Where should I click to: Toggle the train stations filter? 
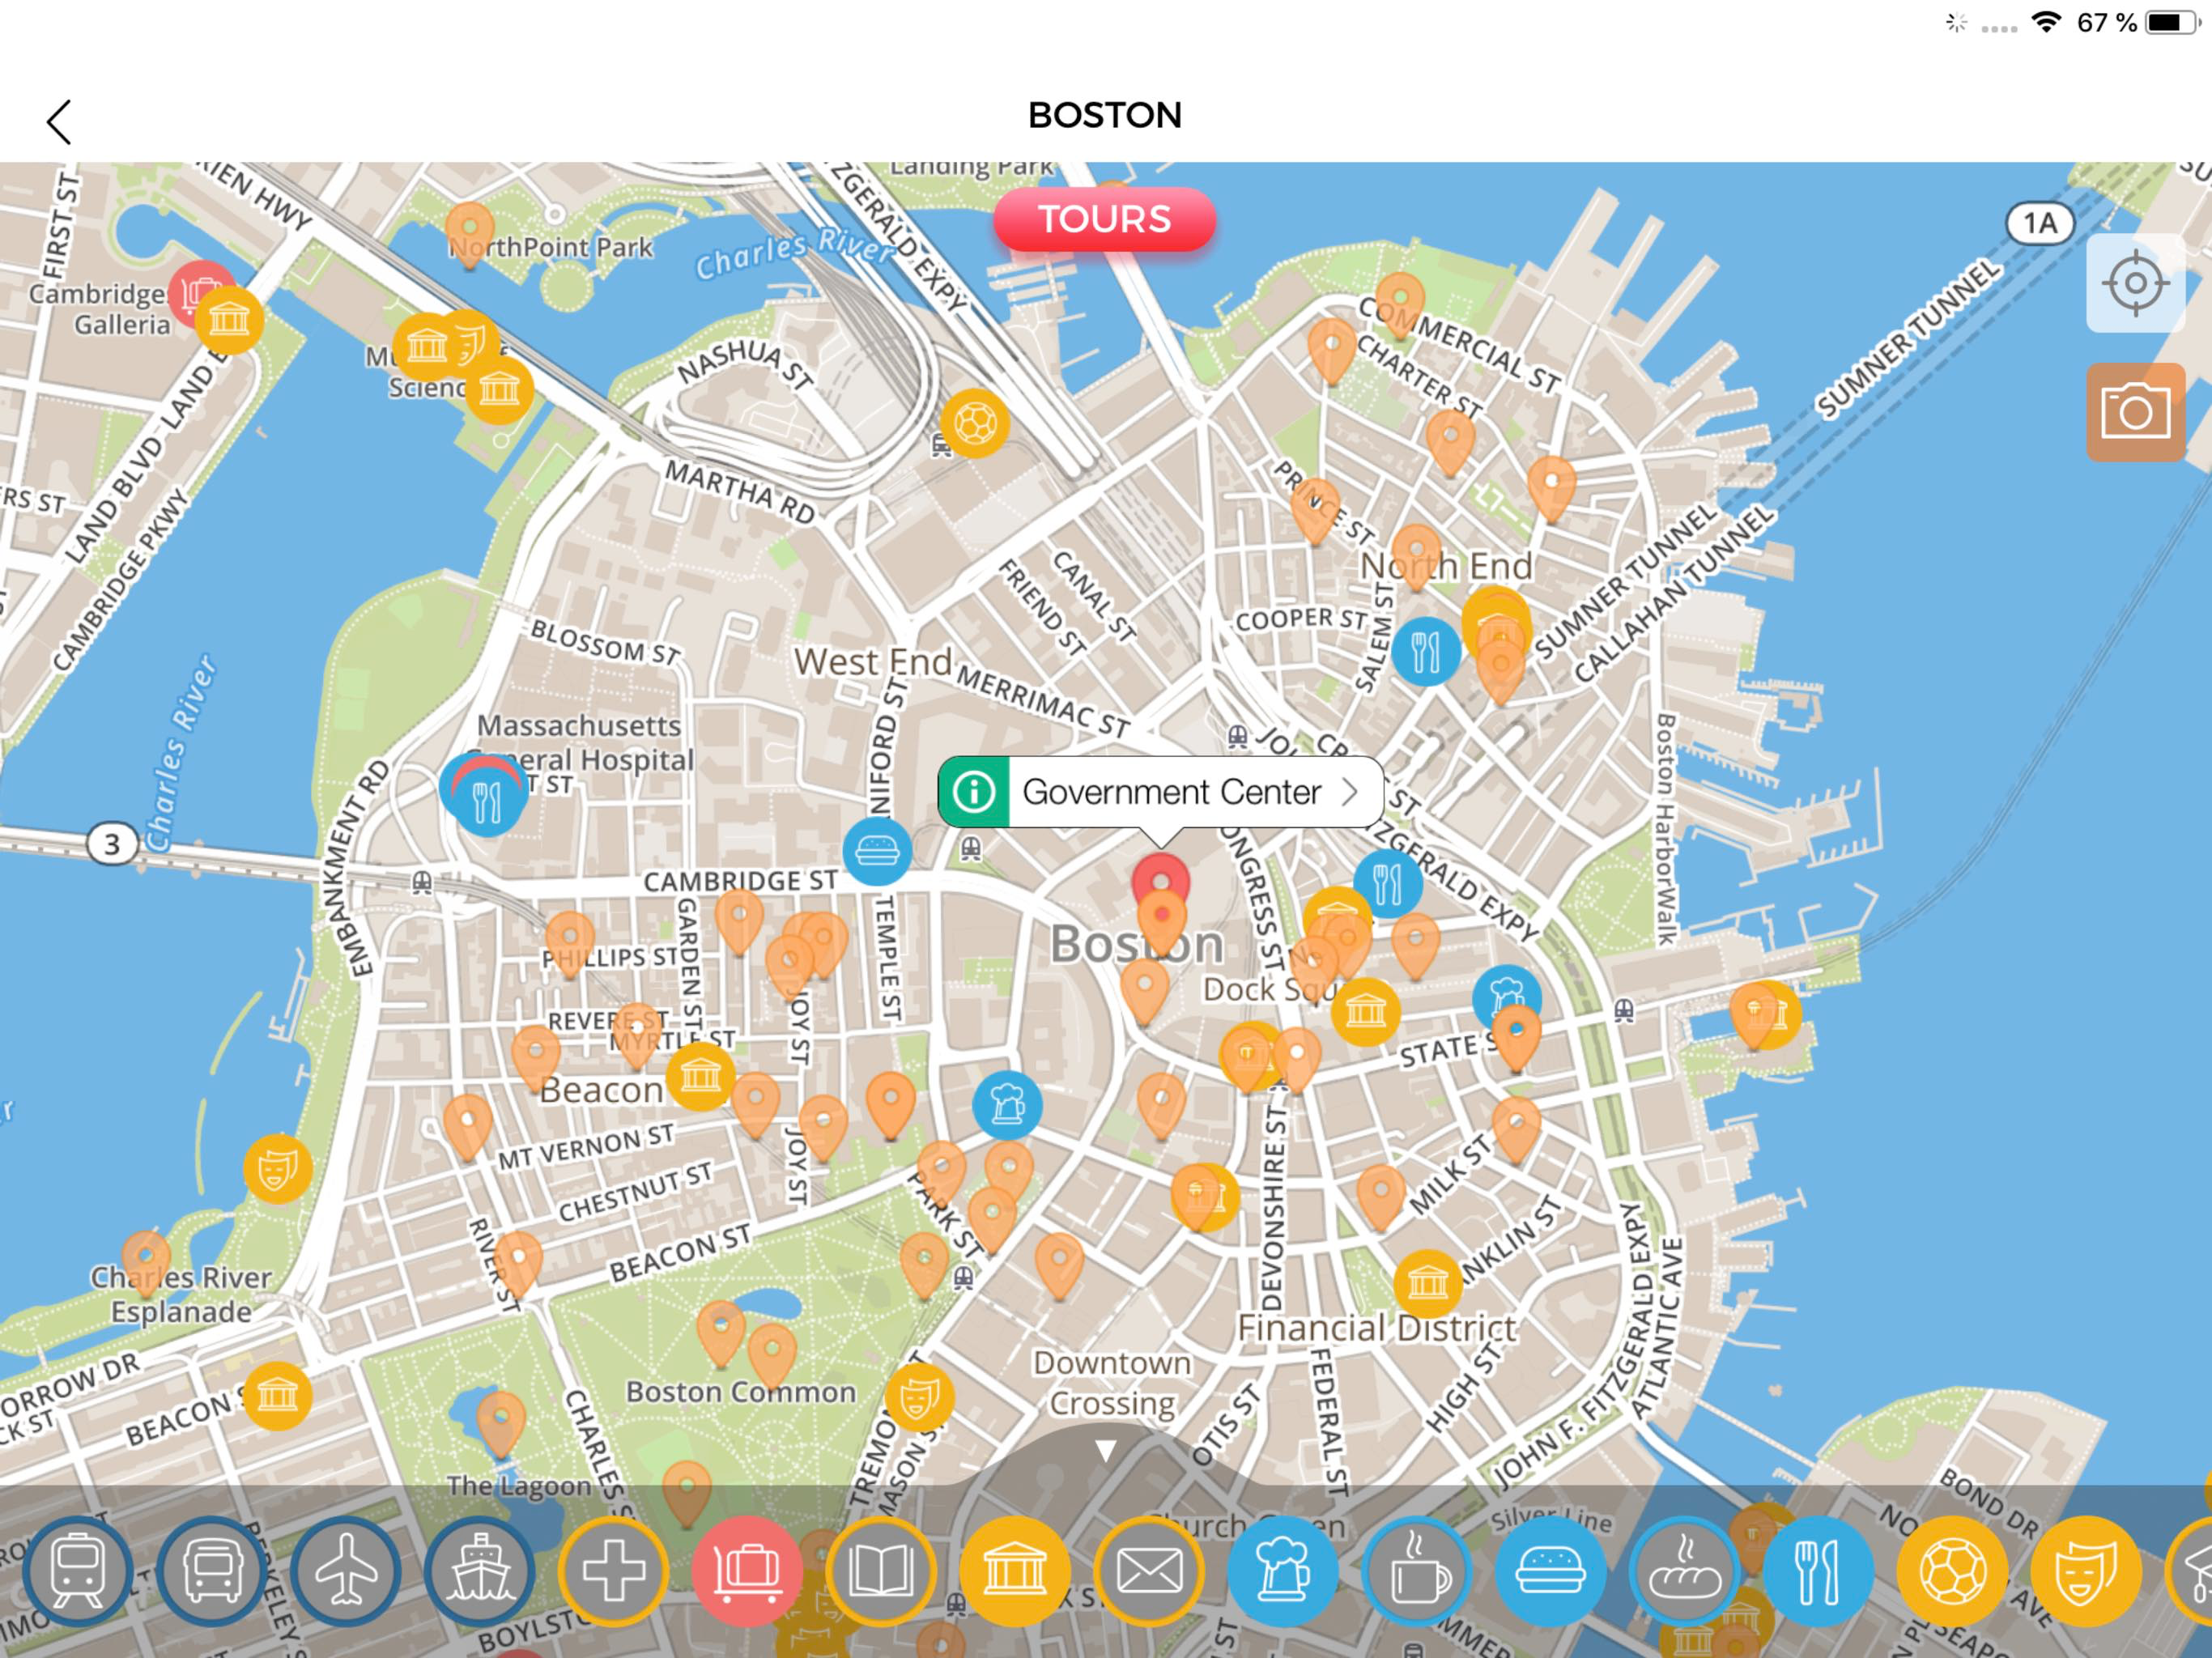point(78,1571)
